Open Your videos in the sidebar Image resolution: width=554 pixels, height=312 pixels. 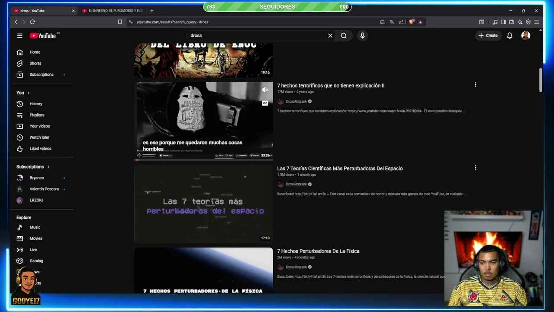pyautogui.click(x=39, y=126)
